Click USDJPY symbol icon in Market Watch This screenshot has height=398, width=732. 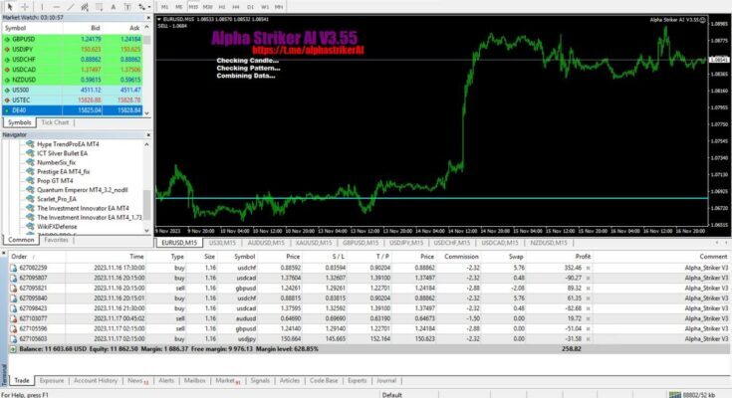[7, 50]
